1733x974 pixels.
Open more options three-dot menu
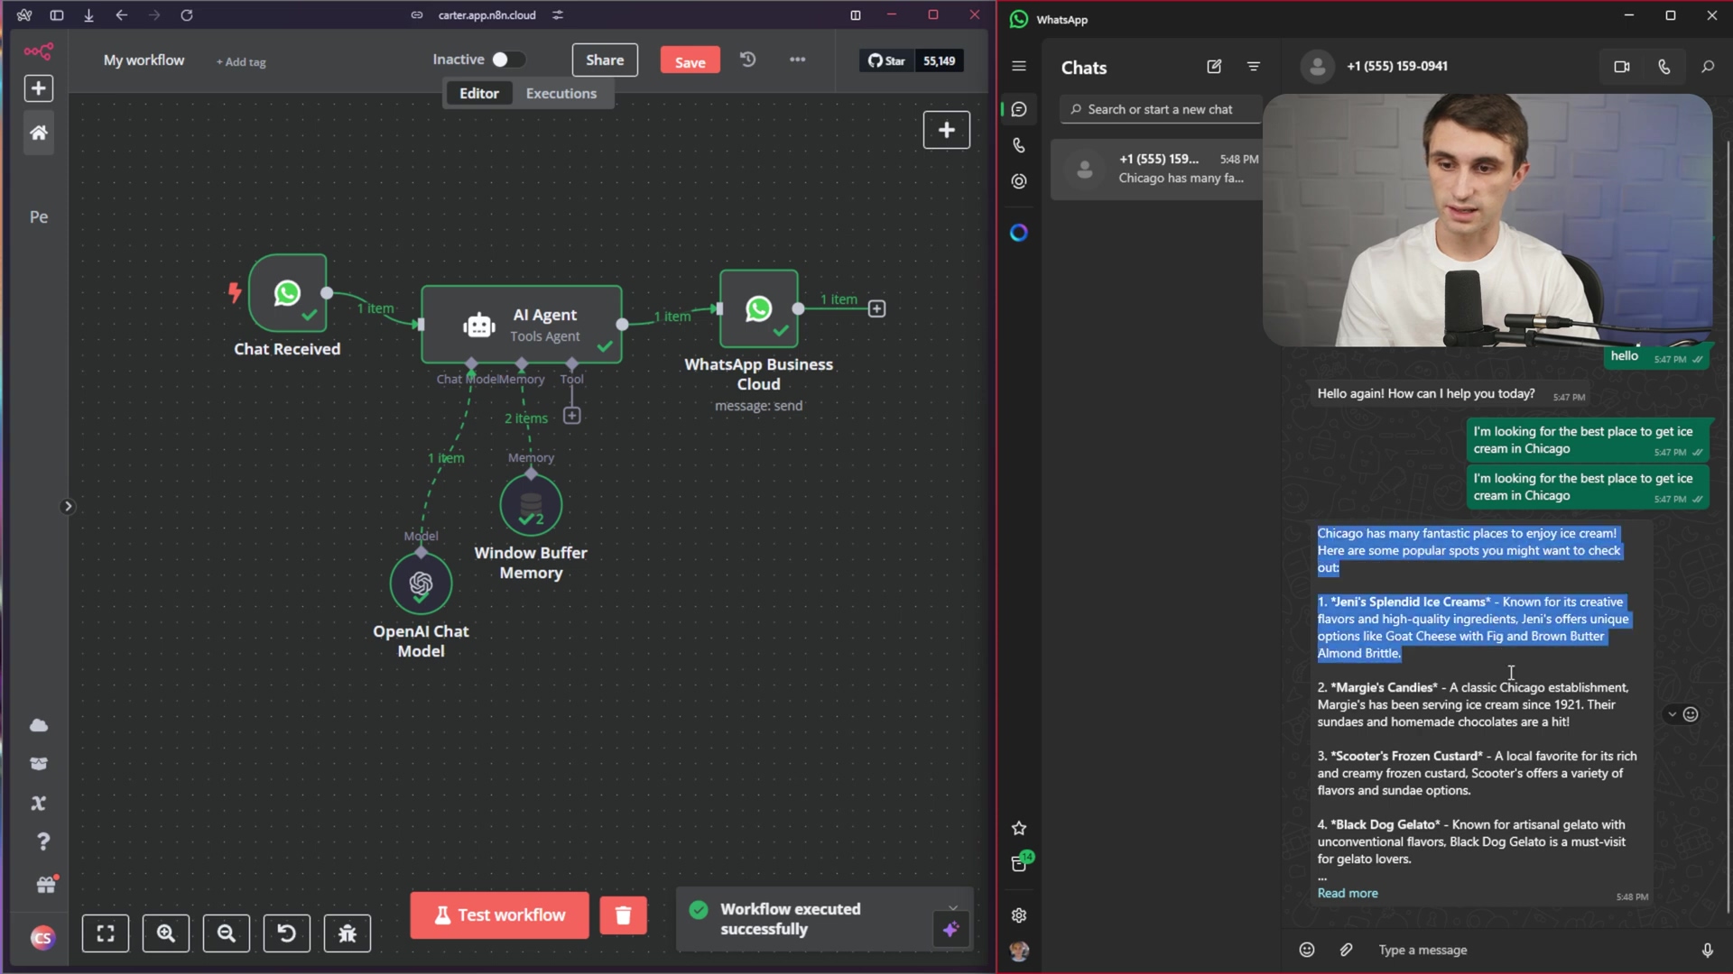[x=797, y=60]
